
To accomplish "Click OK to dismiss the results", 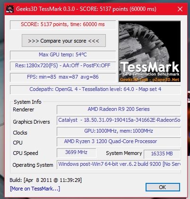I will point(163,187).
